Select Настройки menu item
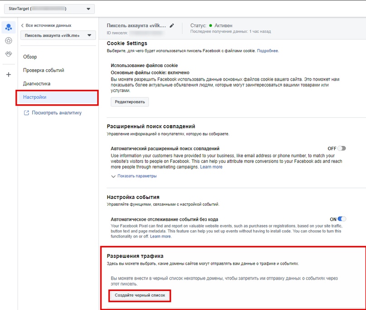The image size is (366, 310). click(57, 97)
